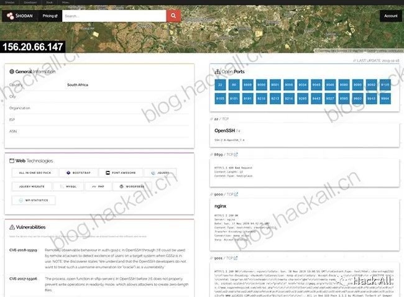
Task: Click the nginx banner title
Action: tap(220, 206)
